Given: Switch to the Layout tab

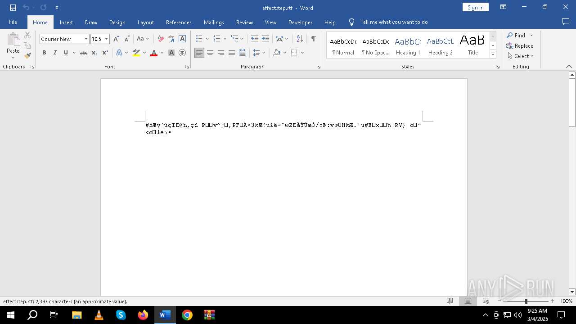Looking at the screenshot, I should point(145,22).
